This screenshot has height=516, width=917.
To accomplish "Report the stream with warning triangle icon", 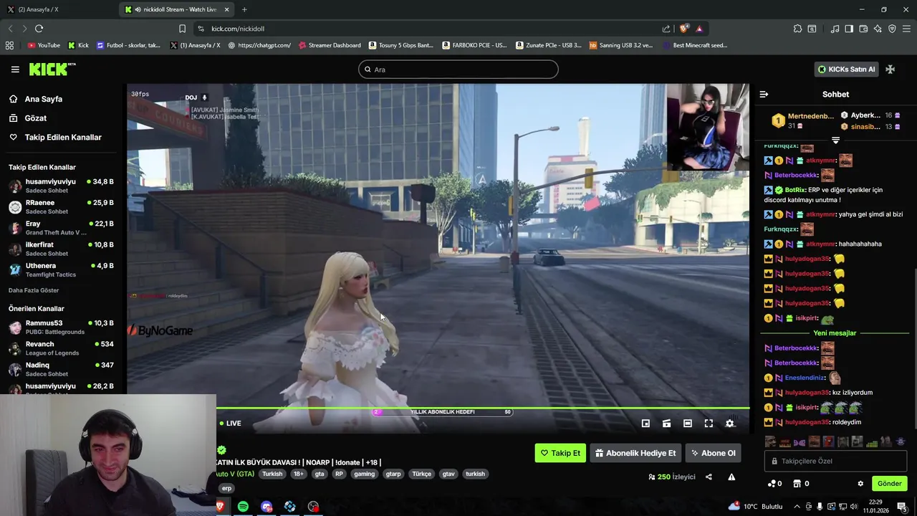I will (731, 477).
